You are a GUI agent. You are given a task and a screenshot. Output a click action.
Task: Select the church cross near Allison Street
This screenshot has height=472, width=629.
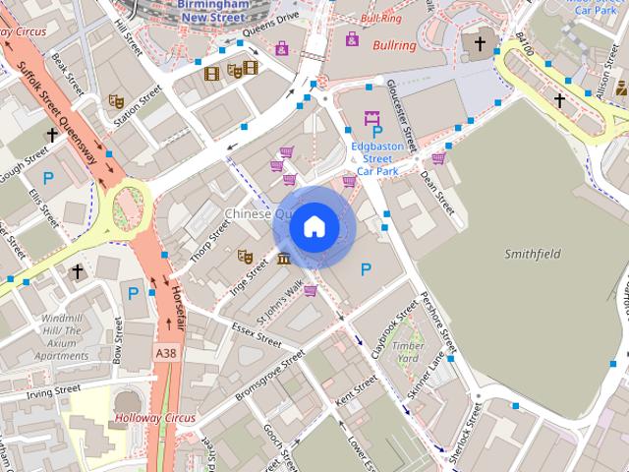pos(559,99)
